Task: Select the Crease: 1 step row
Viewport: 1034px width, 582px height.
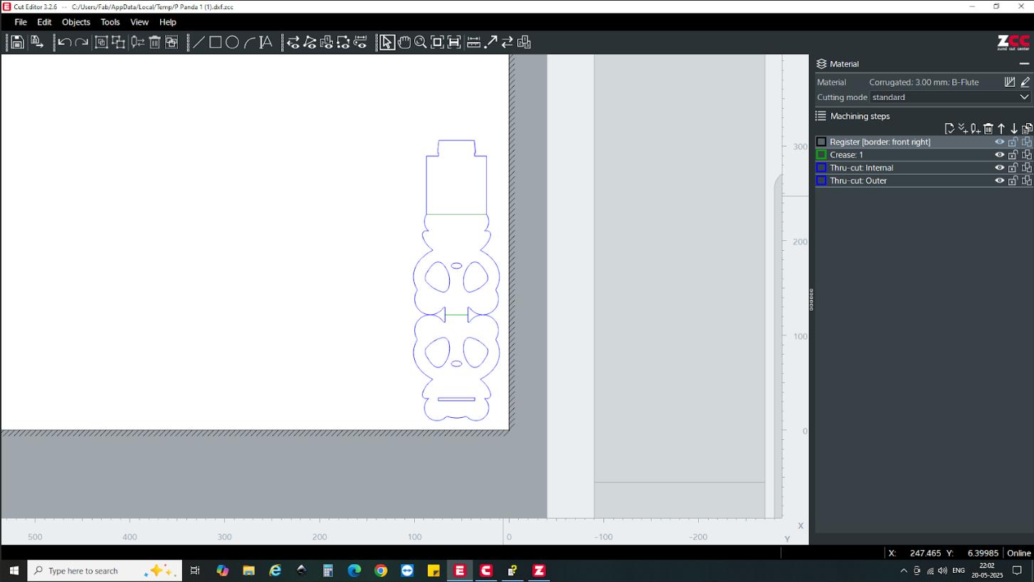Action: pyautogui.click(x=924, y=155)
